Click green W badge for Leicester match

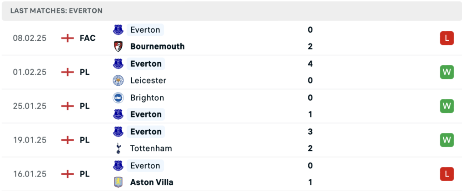[x=447, y=72]
